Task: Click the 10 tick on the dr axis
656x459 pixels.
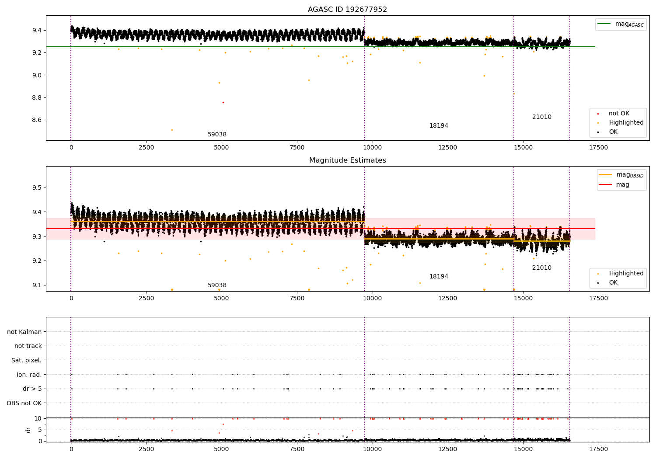Action: (38, 419)
